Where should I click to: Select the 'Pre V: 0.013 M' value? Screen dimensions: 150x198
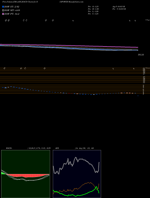(x=119, y=9)
